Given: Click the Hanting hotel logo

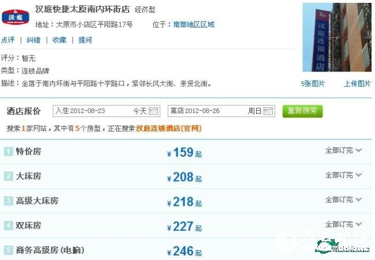Looking at the screenshot, I should point(16,17).
